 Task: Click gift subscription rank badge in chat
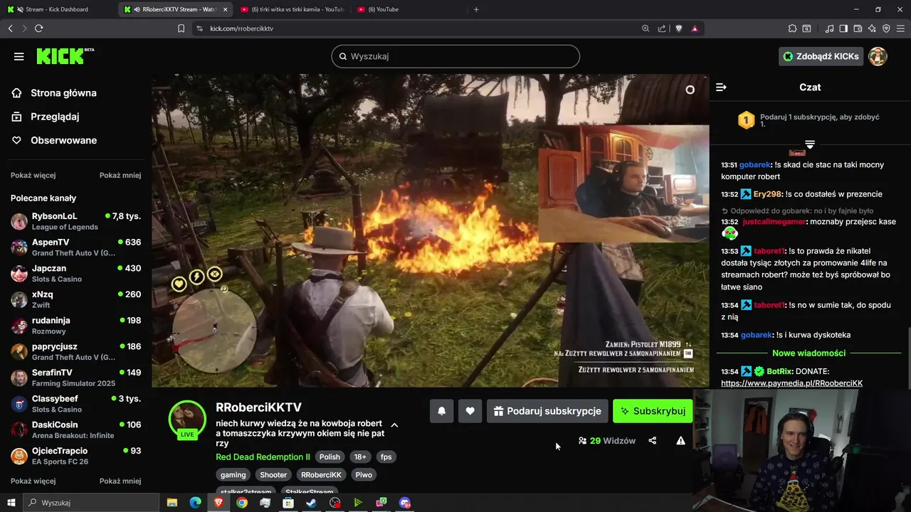[746, 120]
